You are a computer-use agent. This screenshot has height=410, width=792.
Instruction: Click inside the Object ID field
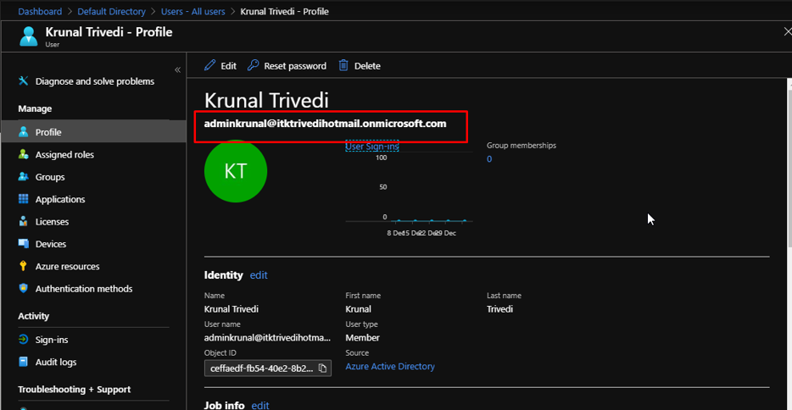260,368
